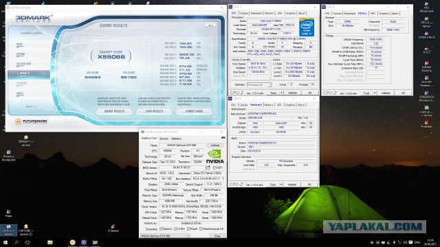The width and height of the screenshot is (440, 247).
Task: Launch OCCT from the desktop
Action: 426,50
